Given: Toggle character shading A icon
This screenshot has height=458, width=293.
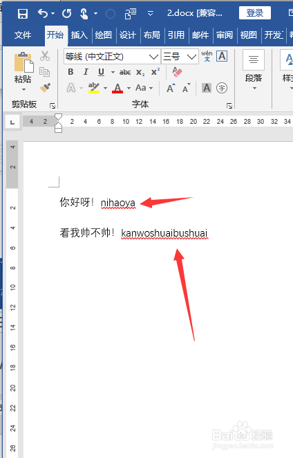Looking at the screenshot, I should [x=207, y=88].
